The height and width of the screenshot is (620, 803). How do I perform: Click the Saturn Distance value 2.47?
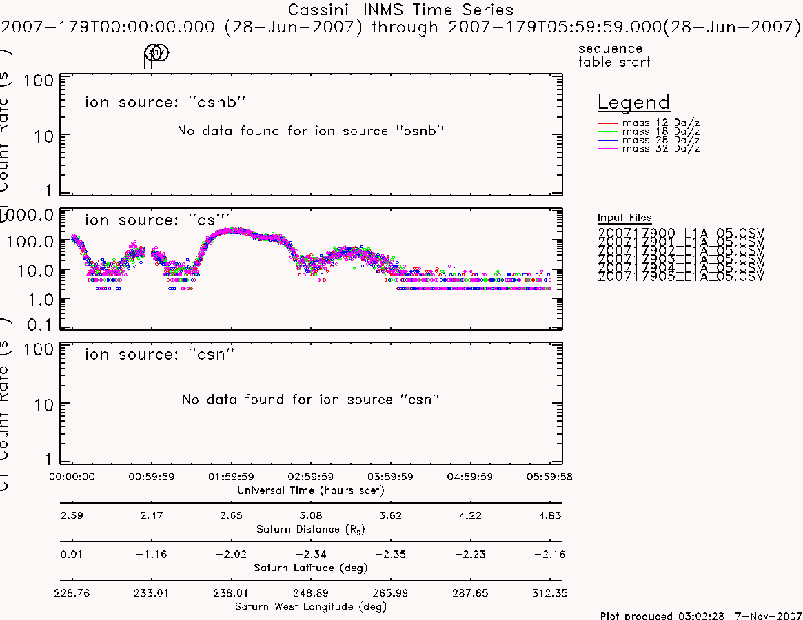tap(151, 515)
